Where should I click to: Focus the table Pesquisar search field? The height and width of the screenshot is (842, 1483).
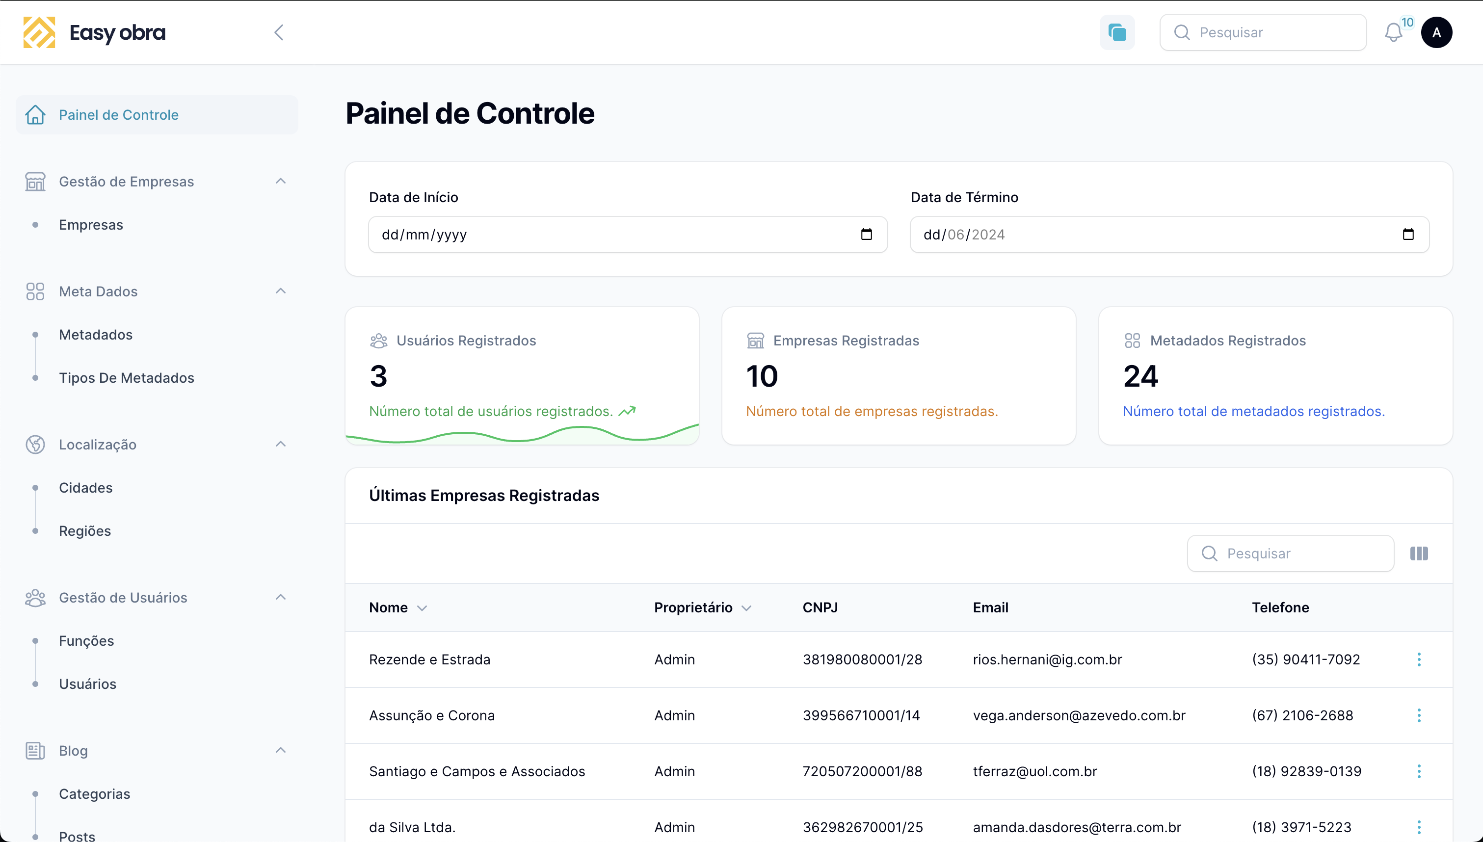[1291, 553]
